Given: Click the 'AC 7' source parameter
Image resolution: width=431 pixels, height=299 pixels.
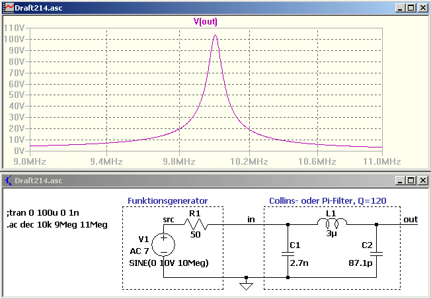Looking at the screenshot, I should pyautogui.click(x=139, y=251).
